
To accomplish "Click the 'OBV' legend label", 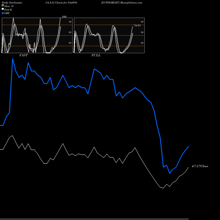I will point(7,13).
